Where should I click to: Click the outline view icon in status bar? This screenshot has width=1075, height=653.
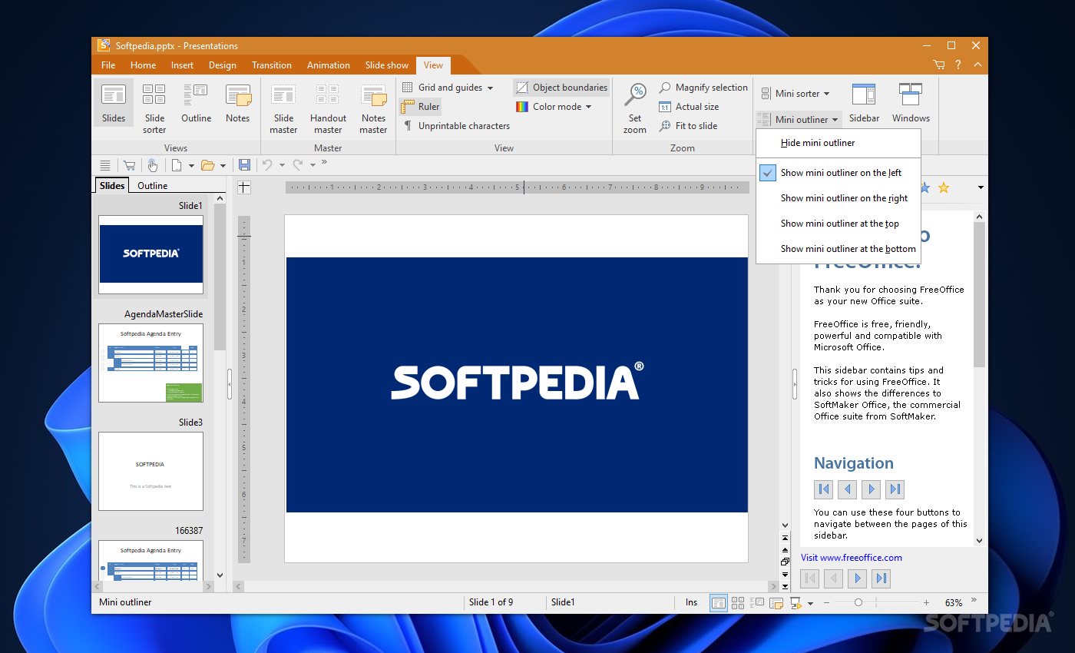[x=757, y=603]
